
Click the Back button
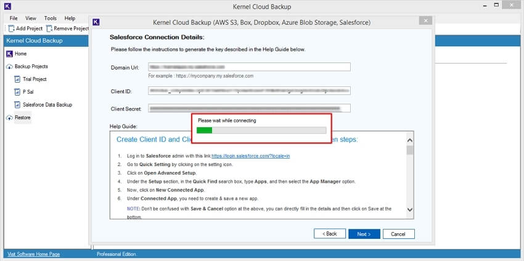[330, 234]
